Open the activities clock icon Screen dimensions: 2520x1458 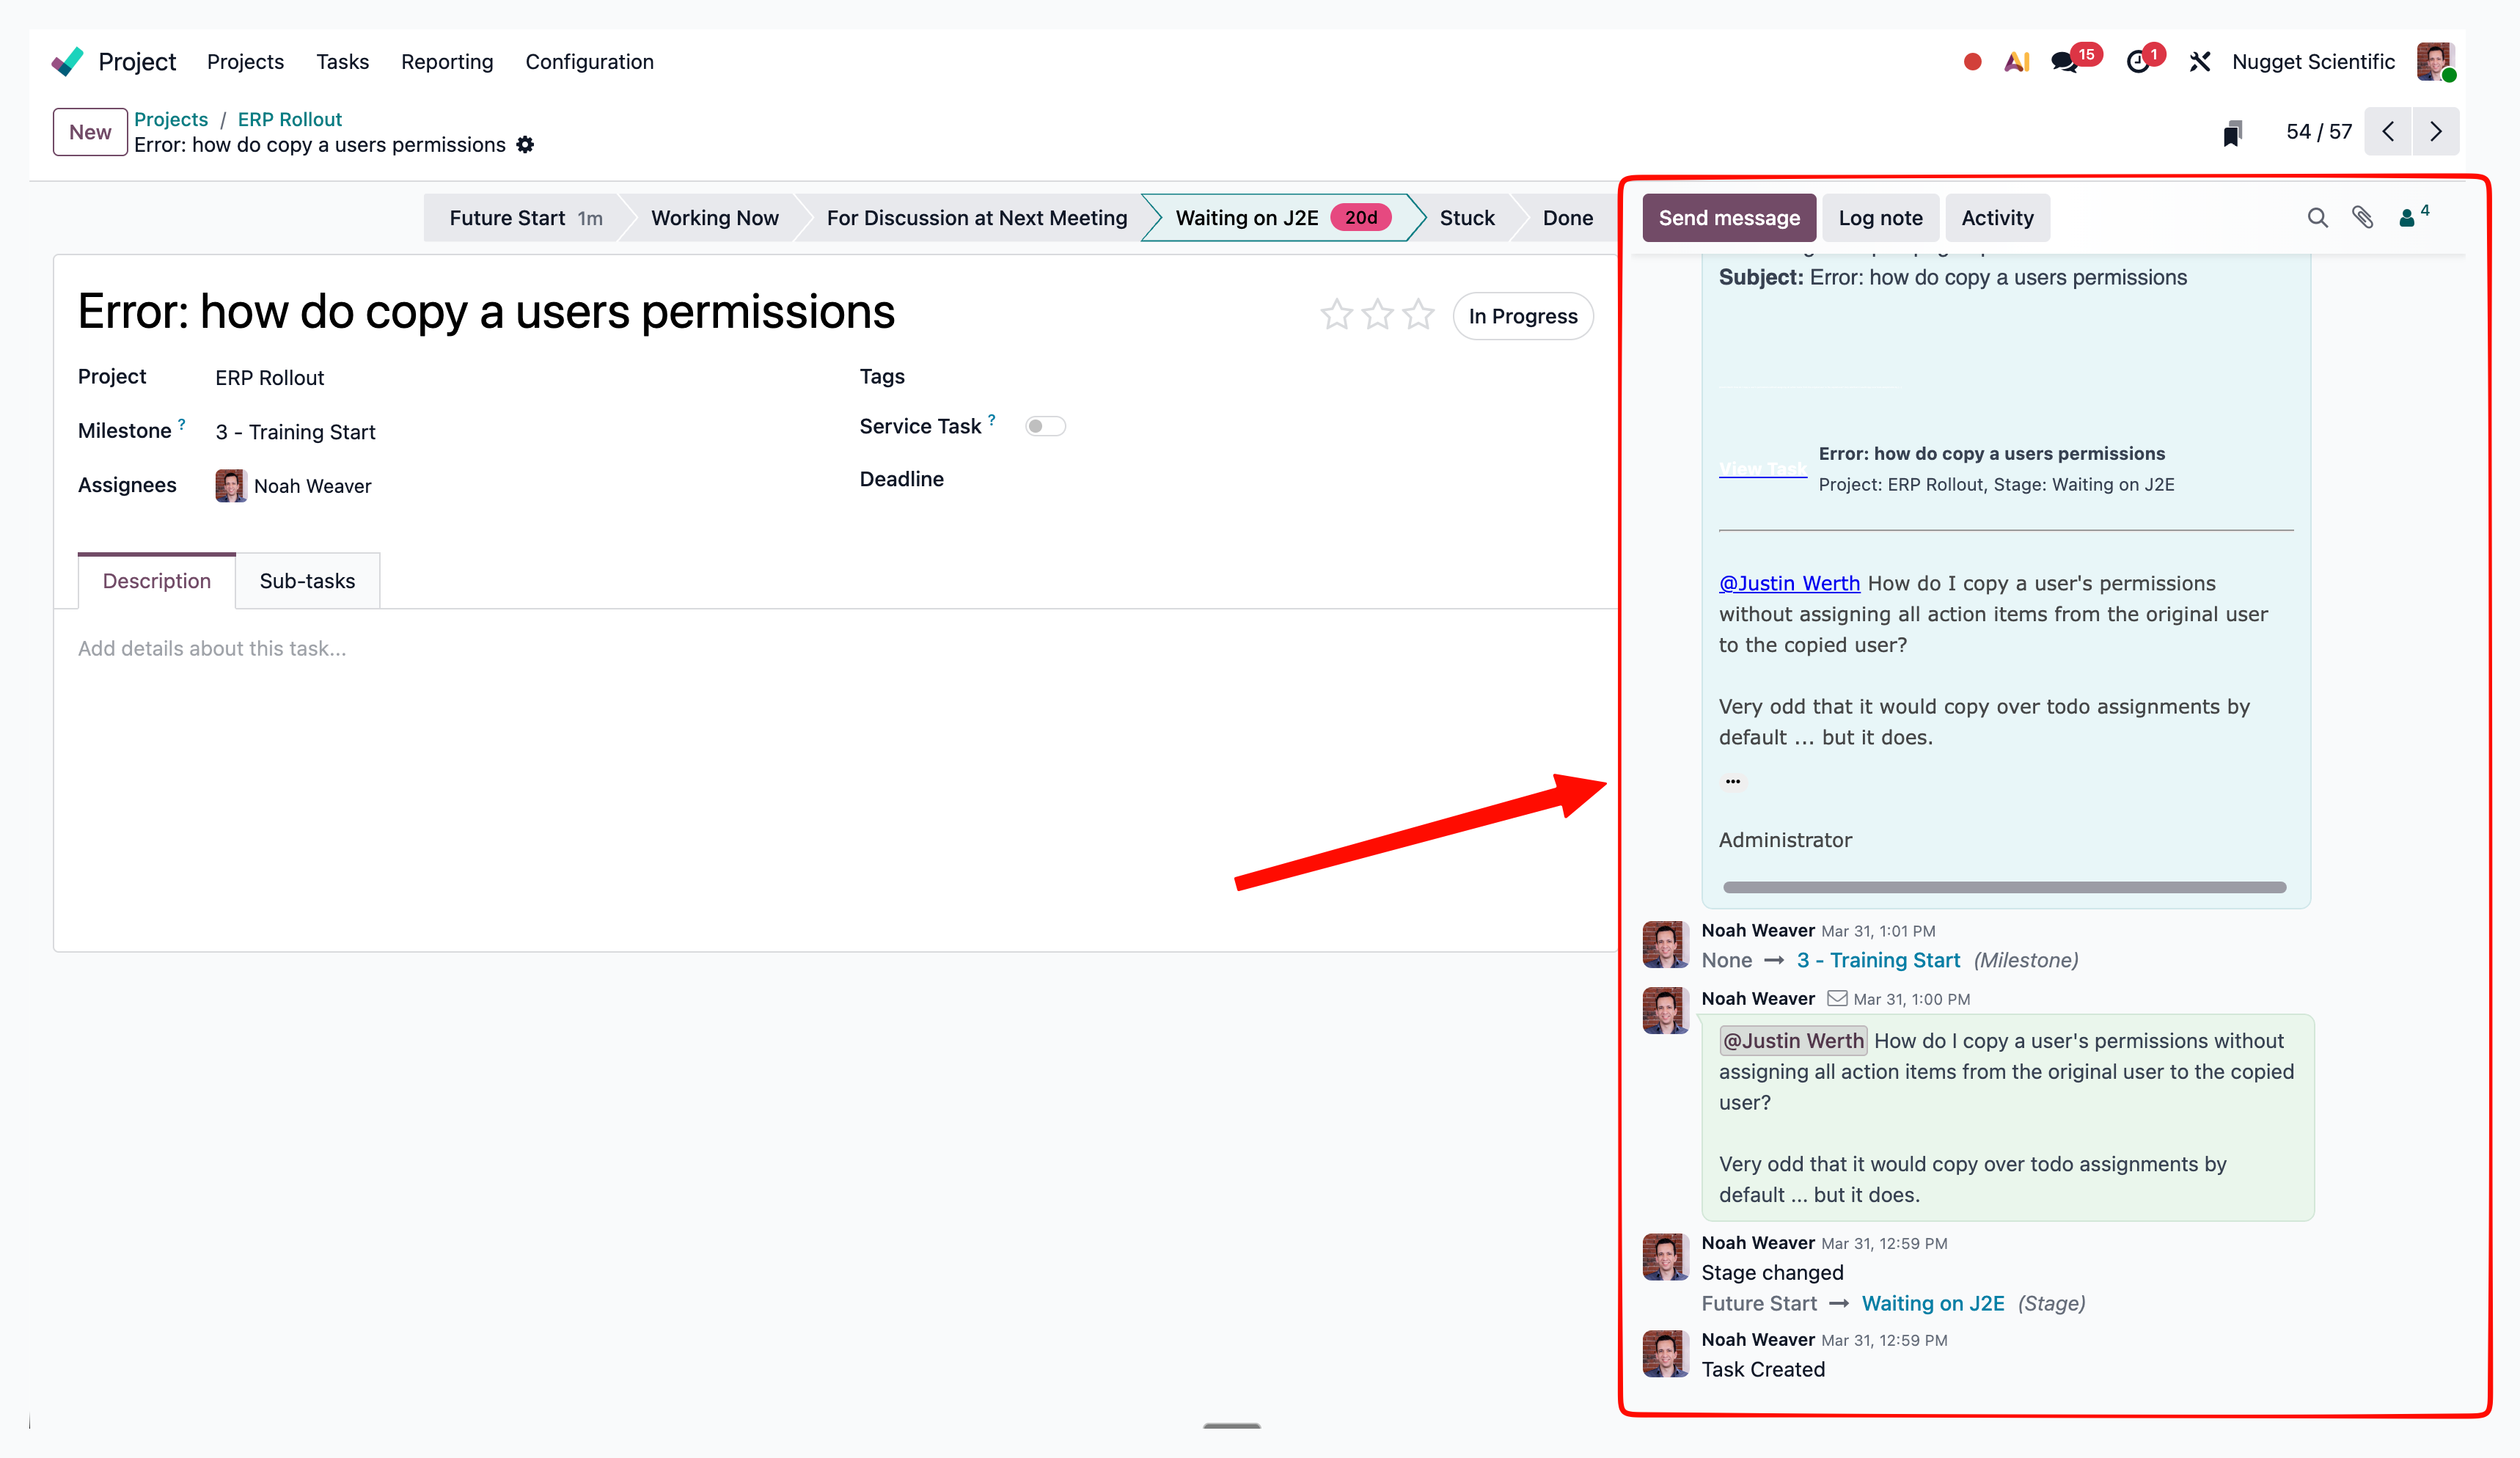(x=2137, y=62)
